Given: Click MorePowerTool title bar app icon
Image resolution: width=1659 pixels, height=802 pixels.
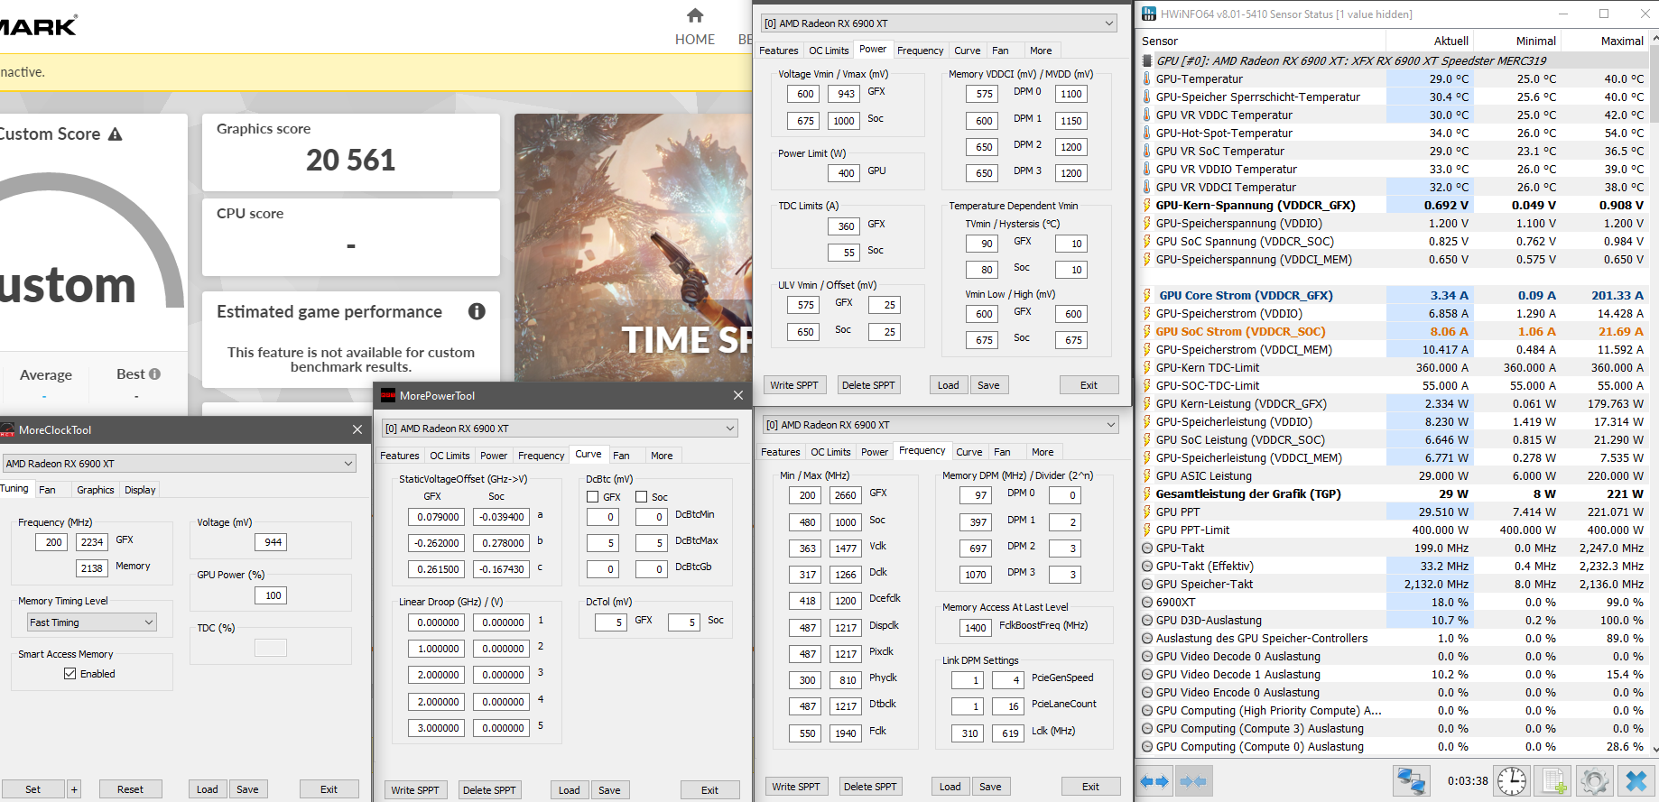Looking at the screenshot, I should [x=388, y=395].
